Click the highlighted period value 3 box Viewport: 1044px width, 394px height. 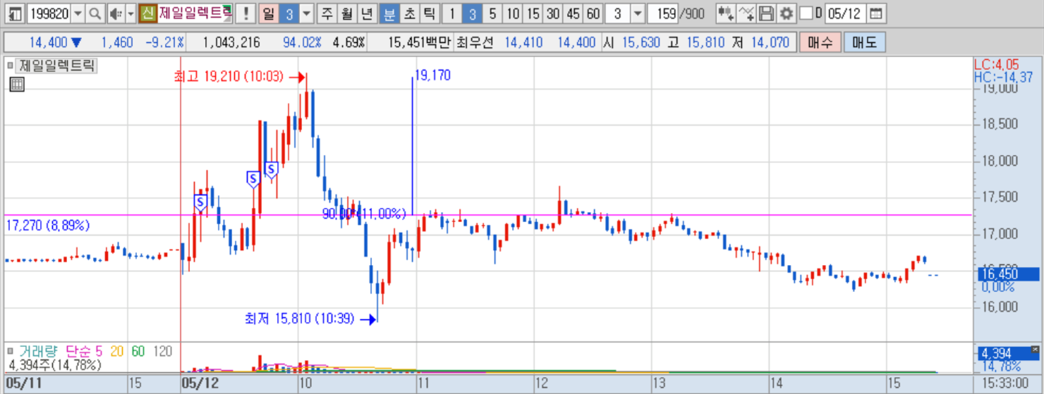(x=289, y=13)
